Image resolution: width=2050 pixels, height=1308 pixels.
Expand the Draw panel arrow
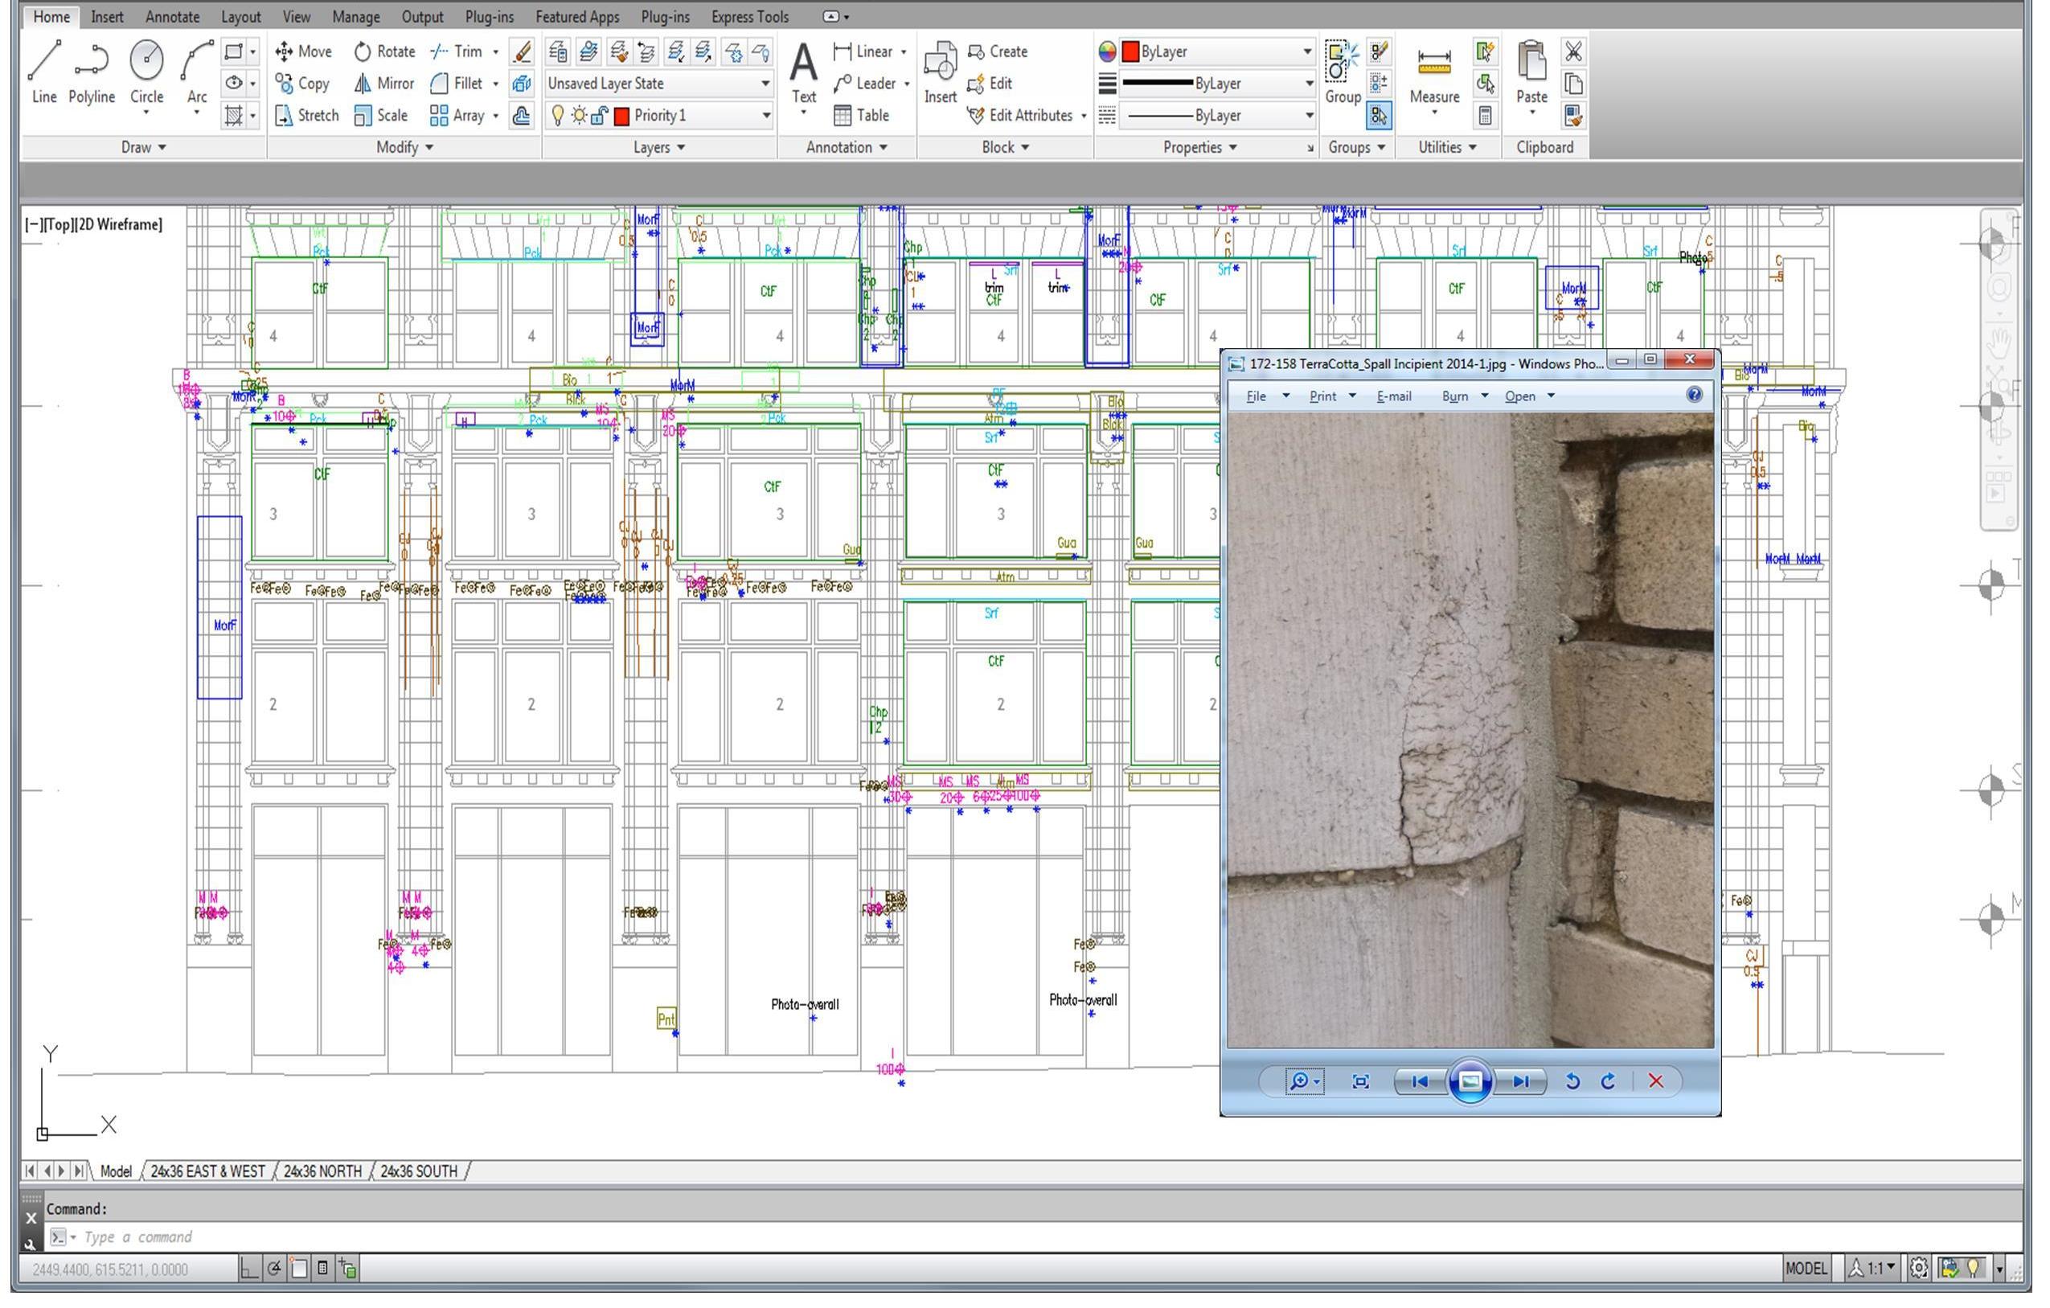pyautogui.click(x=162, y=147)
